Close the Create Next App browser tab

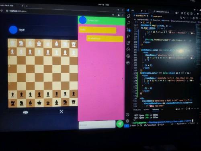(x=22, y=6)
